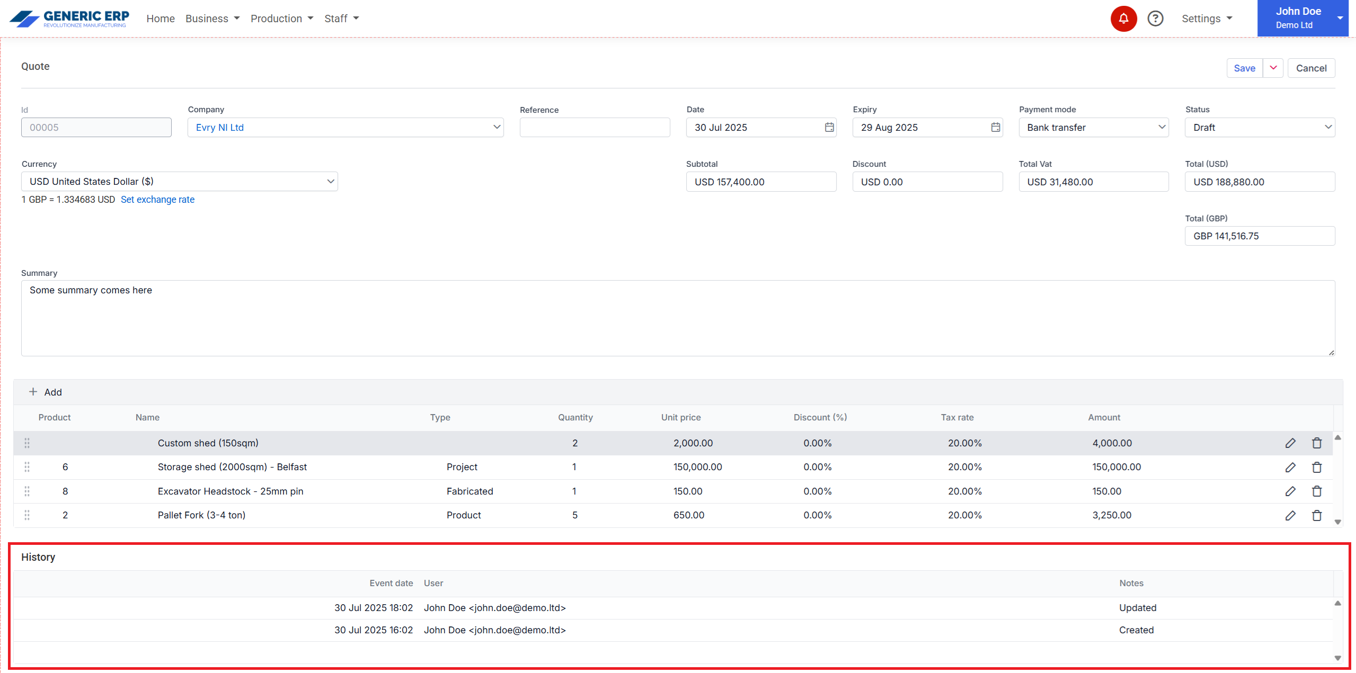This screenshot has width=1356, height=673.
Task: Open the Date calendar picker icon
Action: click(829, 128)
